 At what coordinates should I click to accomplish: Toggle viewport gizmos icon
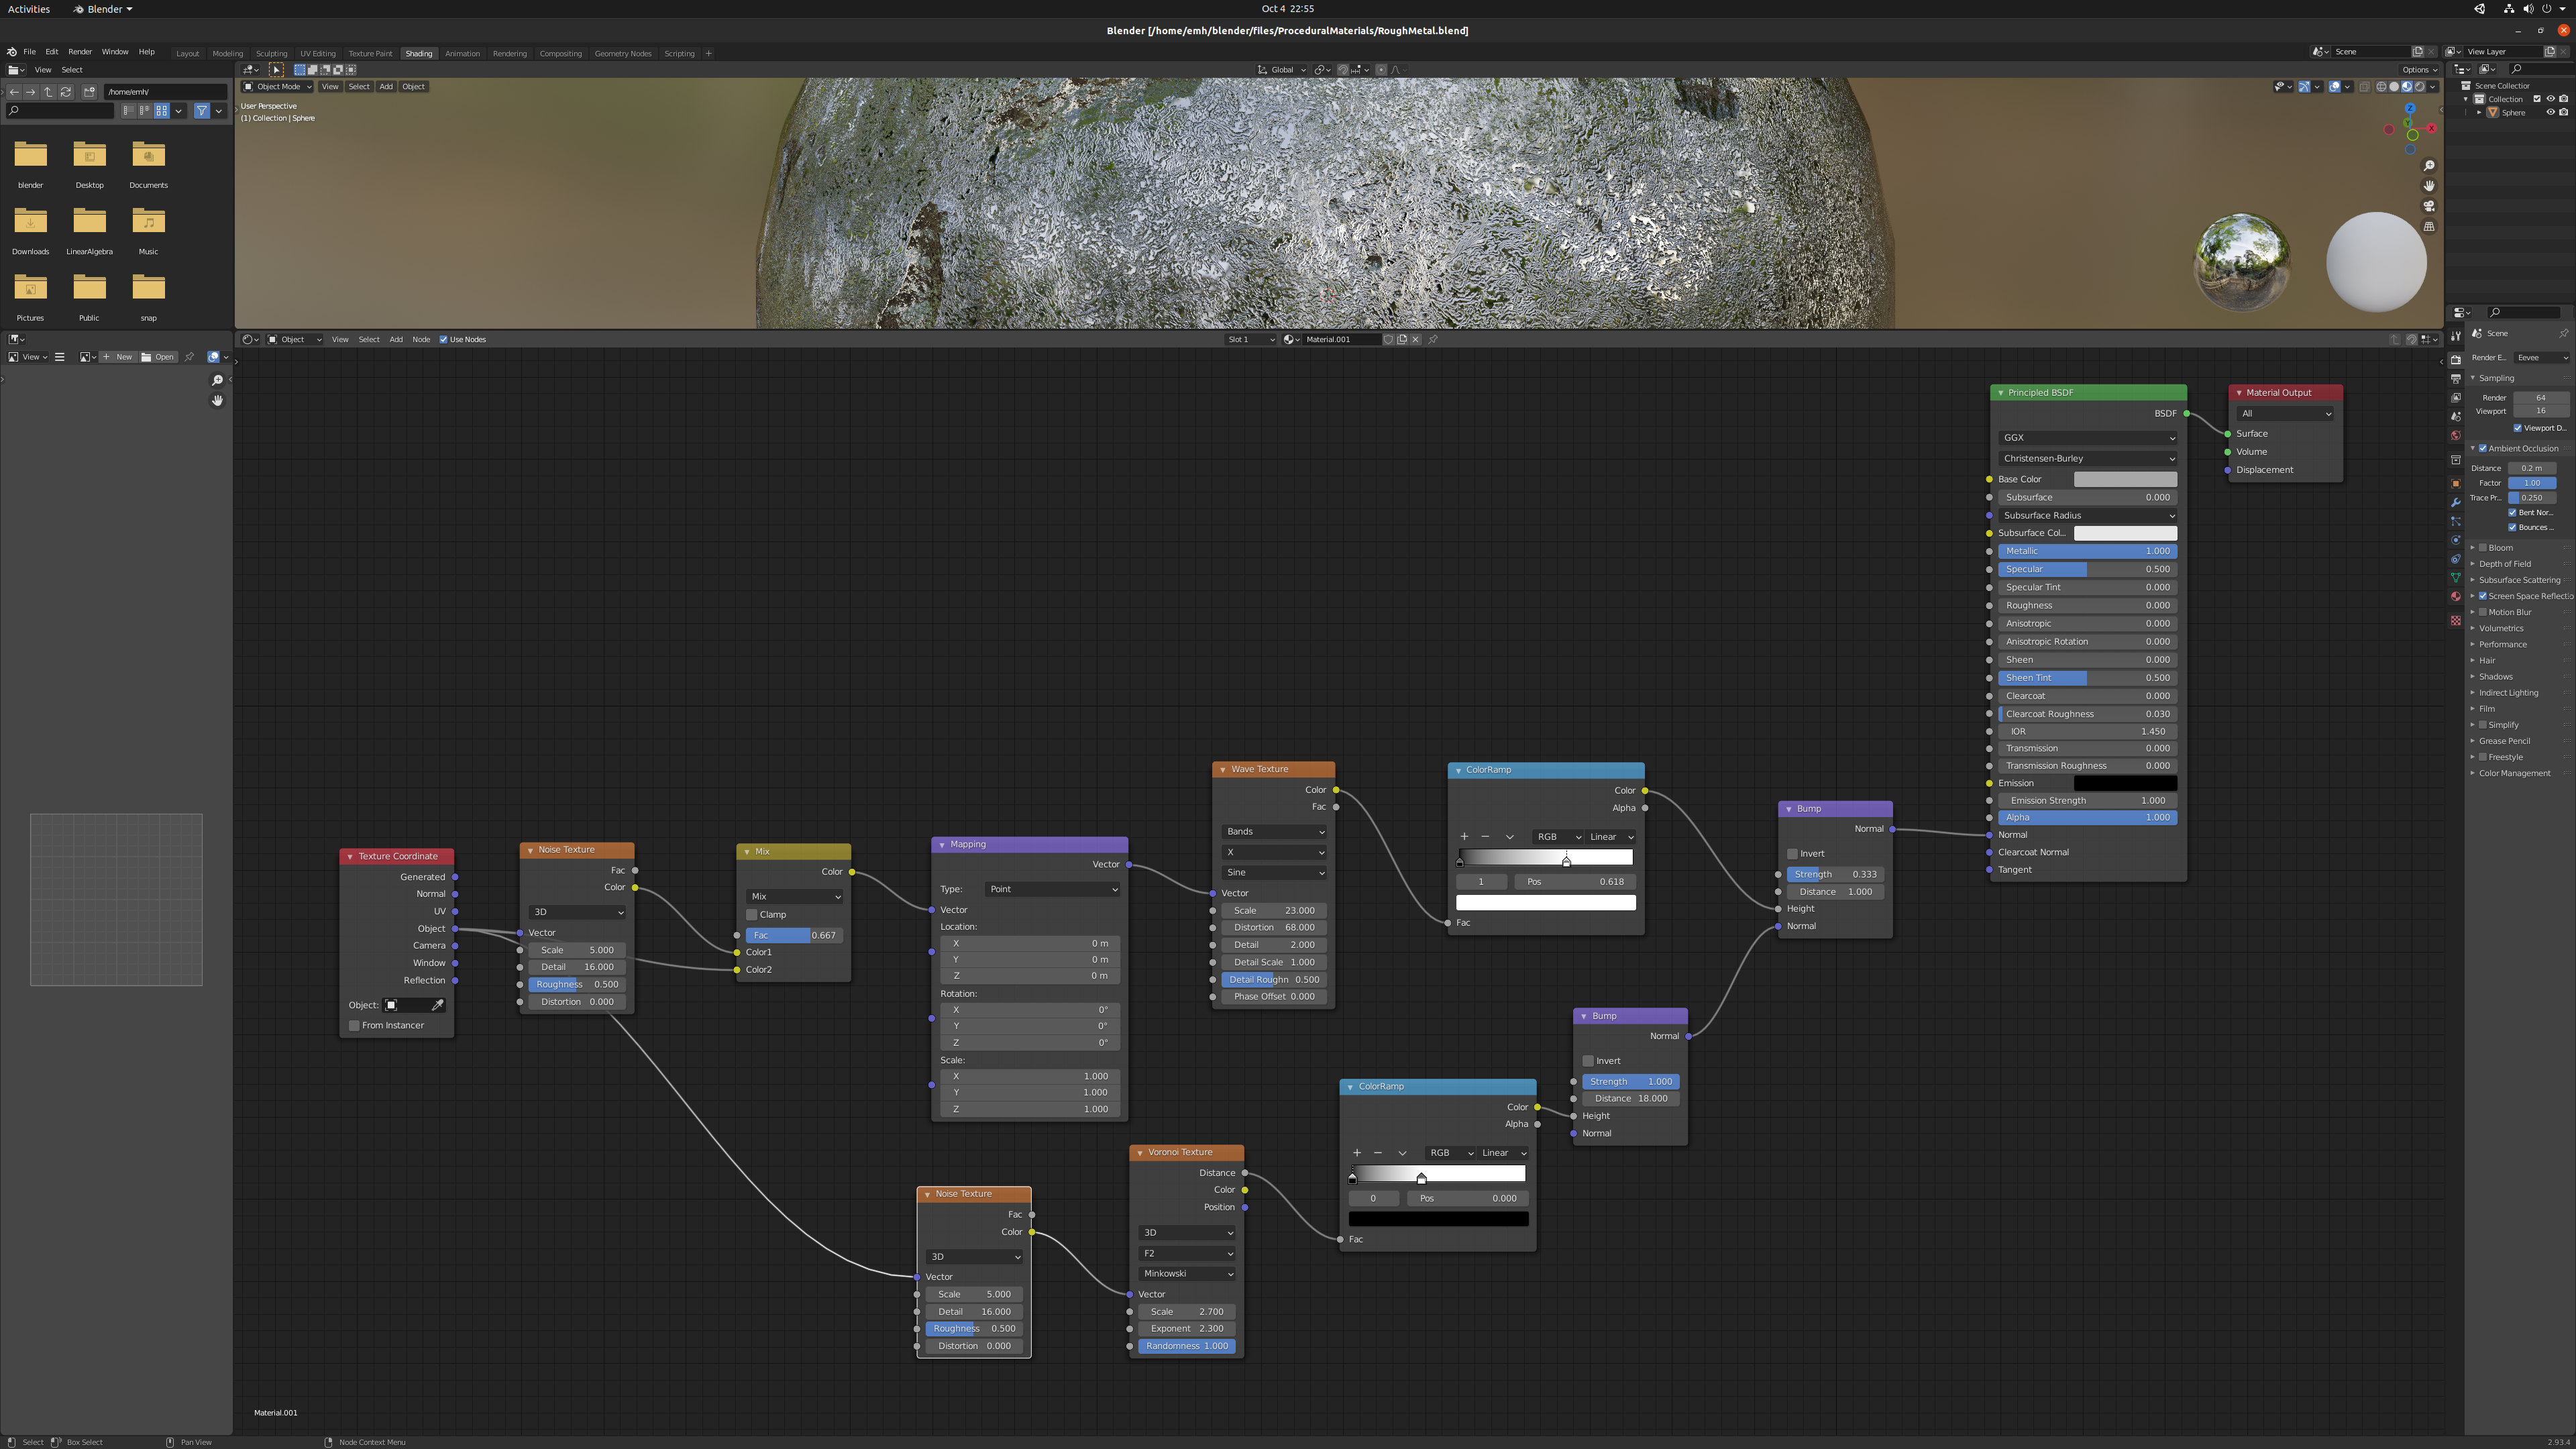(2304, 87)
